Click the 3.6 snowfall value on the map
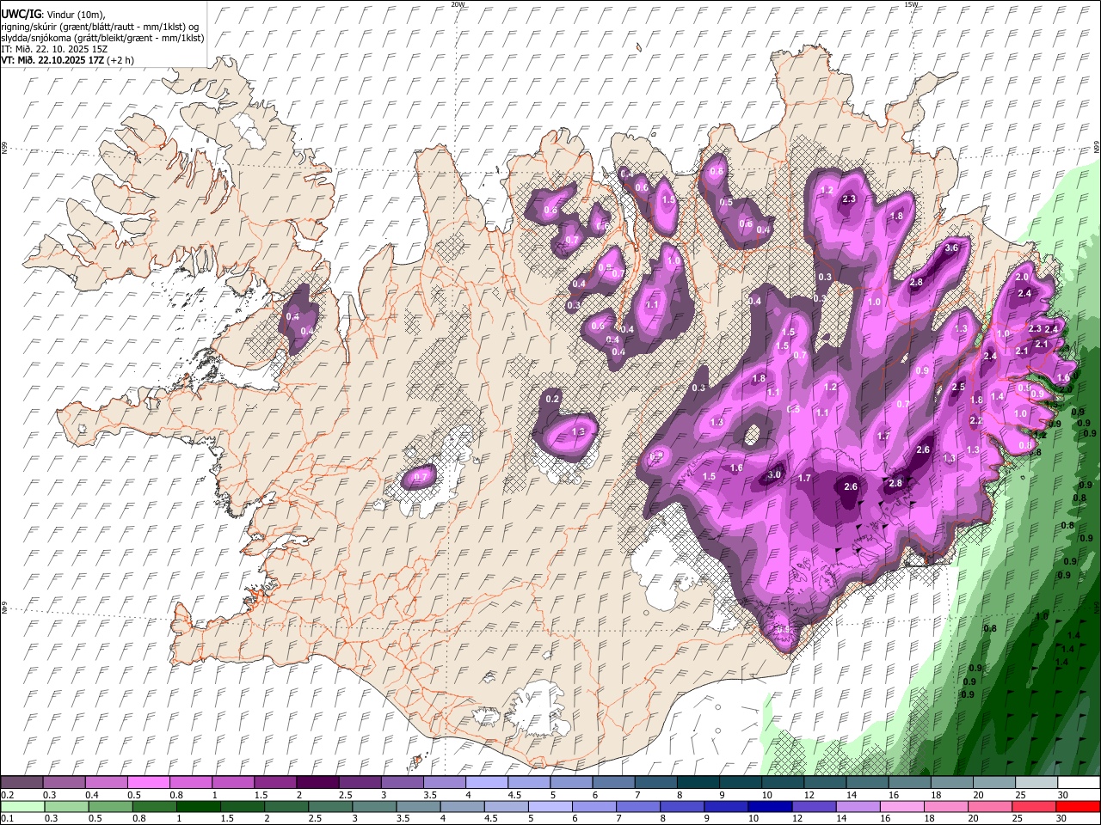This screenshot has width=1101, height=825. 951,248
